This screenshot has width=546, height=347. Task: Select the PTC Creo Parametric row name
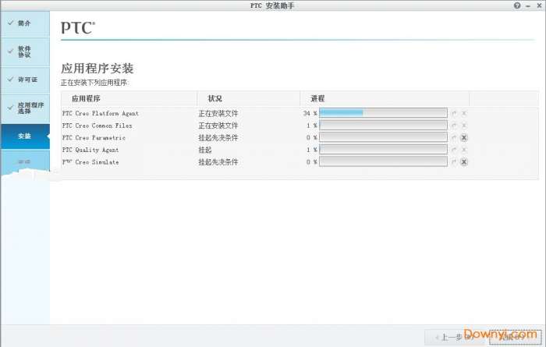[94, 138]
